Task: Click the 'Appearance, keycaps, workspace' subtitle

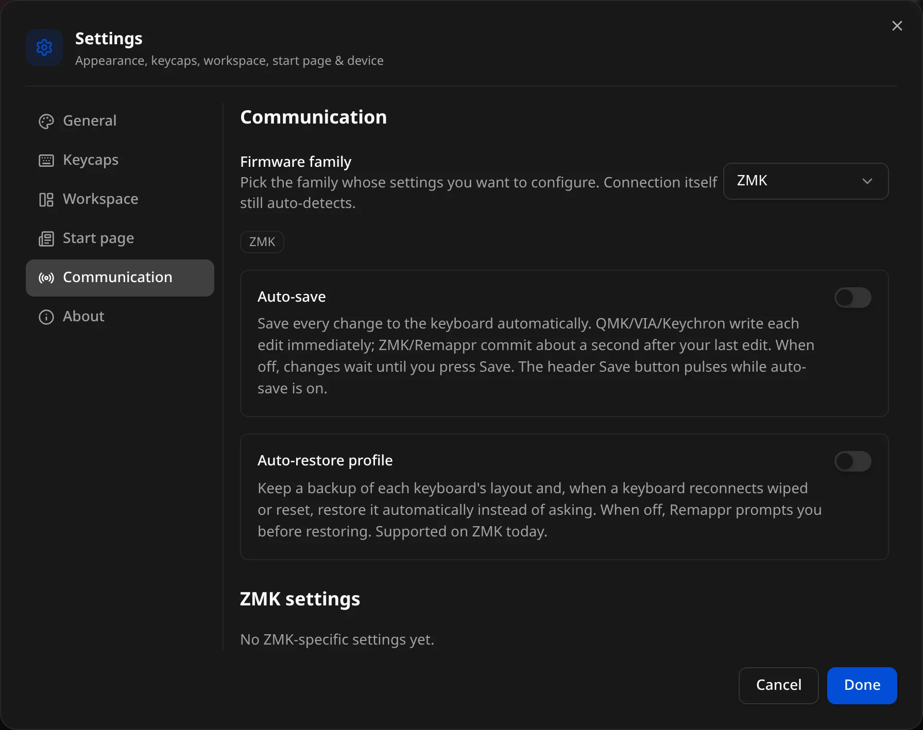Action: tap(229, 61)
